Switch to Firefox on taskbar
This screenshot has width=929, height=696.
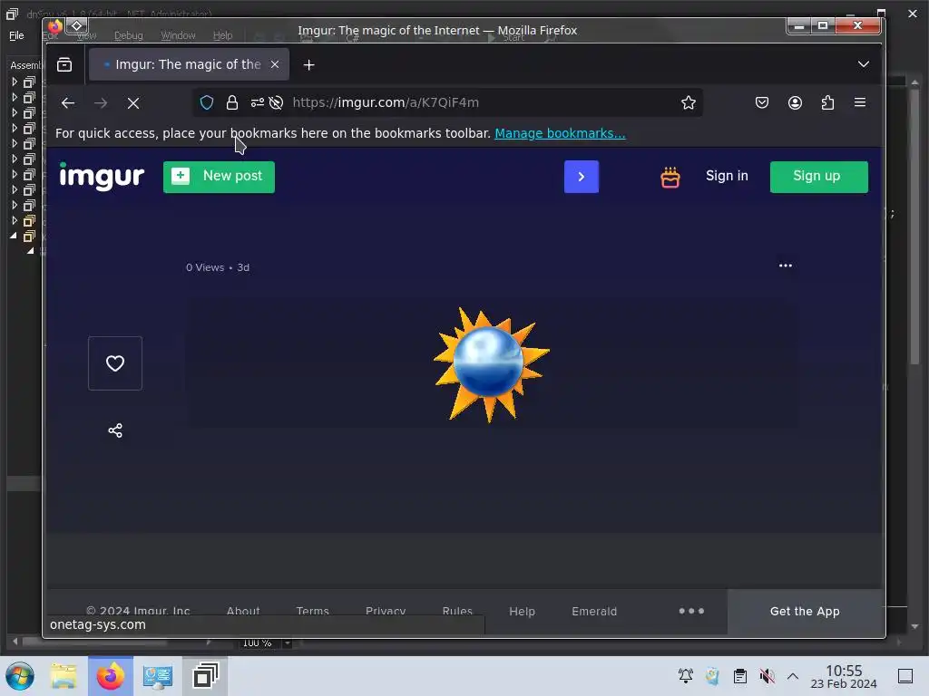coord(111,676)
